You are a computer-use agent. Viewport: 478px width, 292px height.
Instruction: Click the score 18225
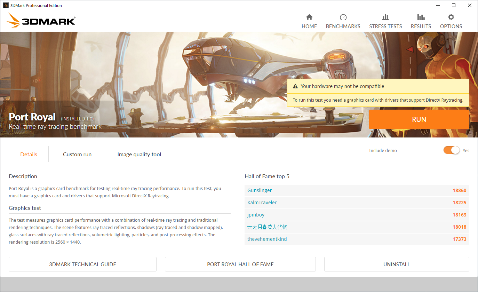point(459,203)
